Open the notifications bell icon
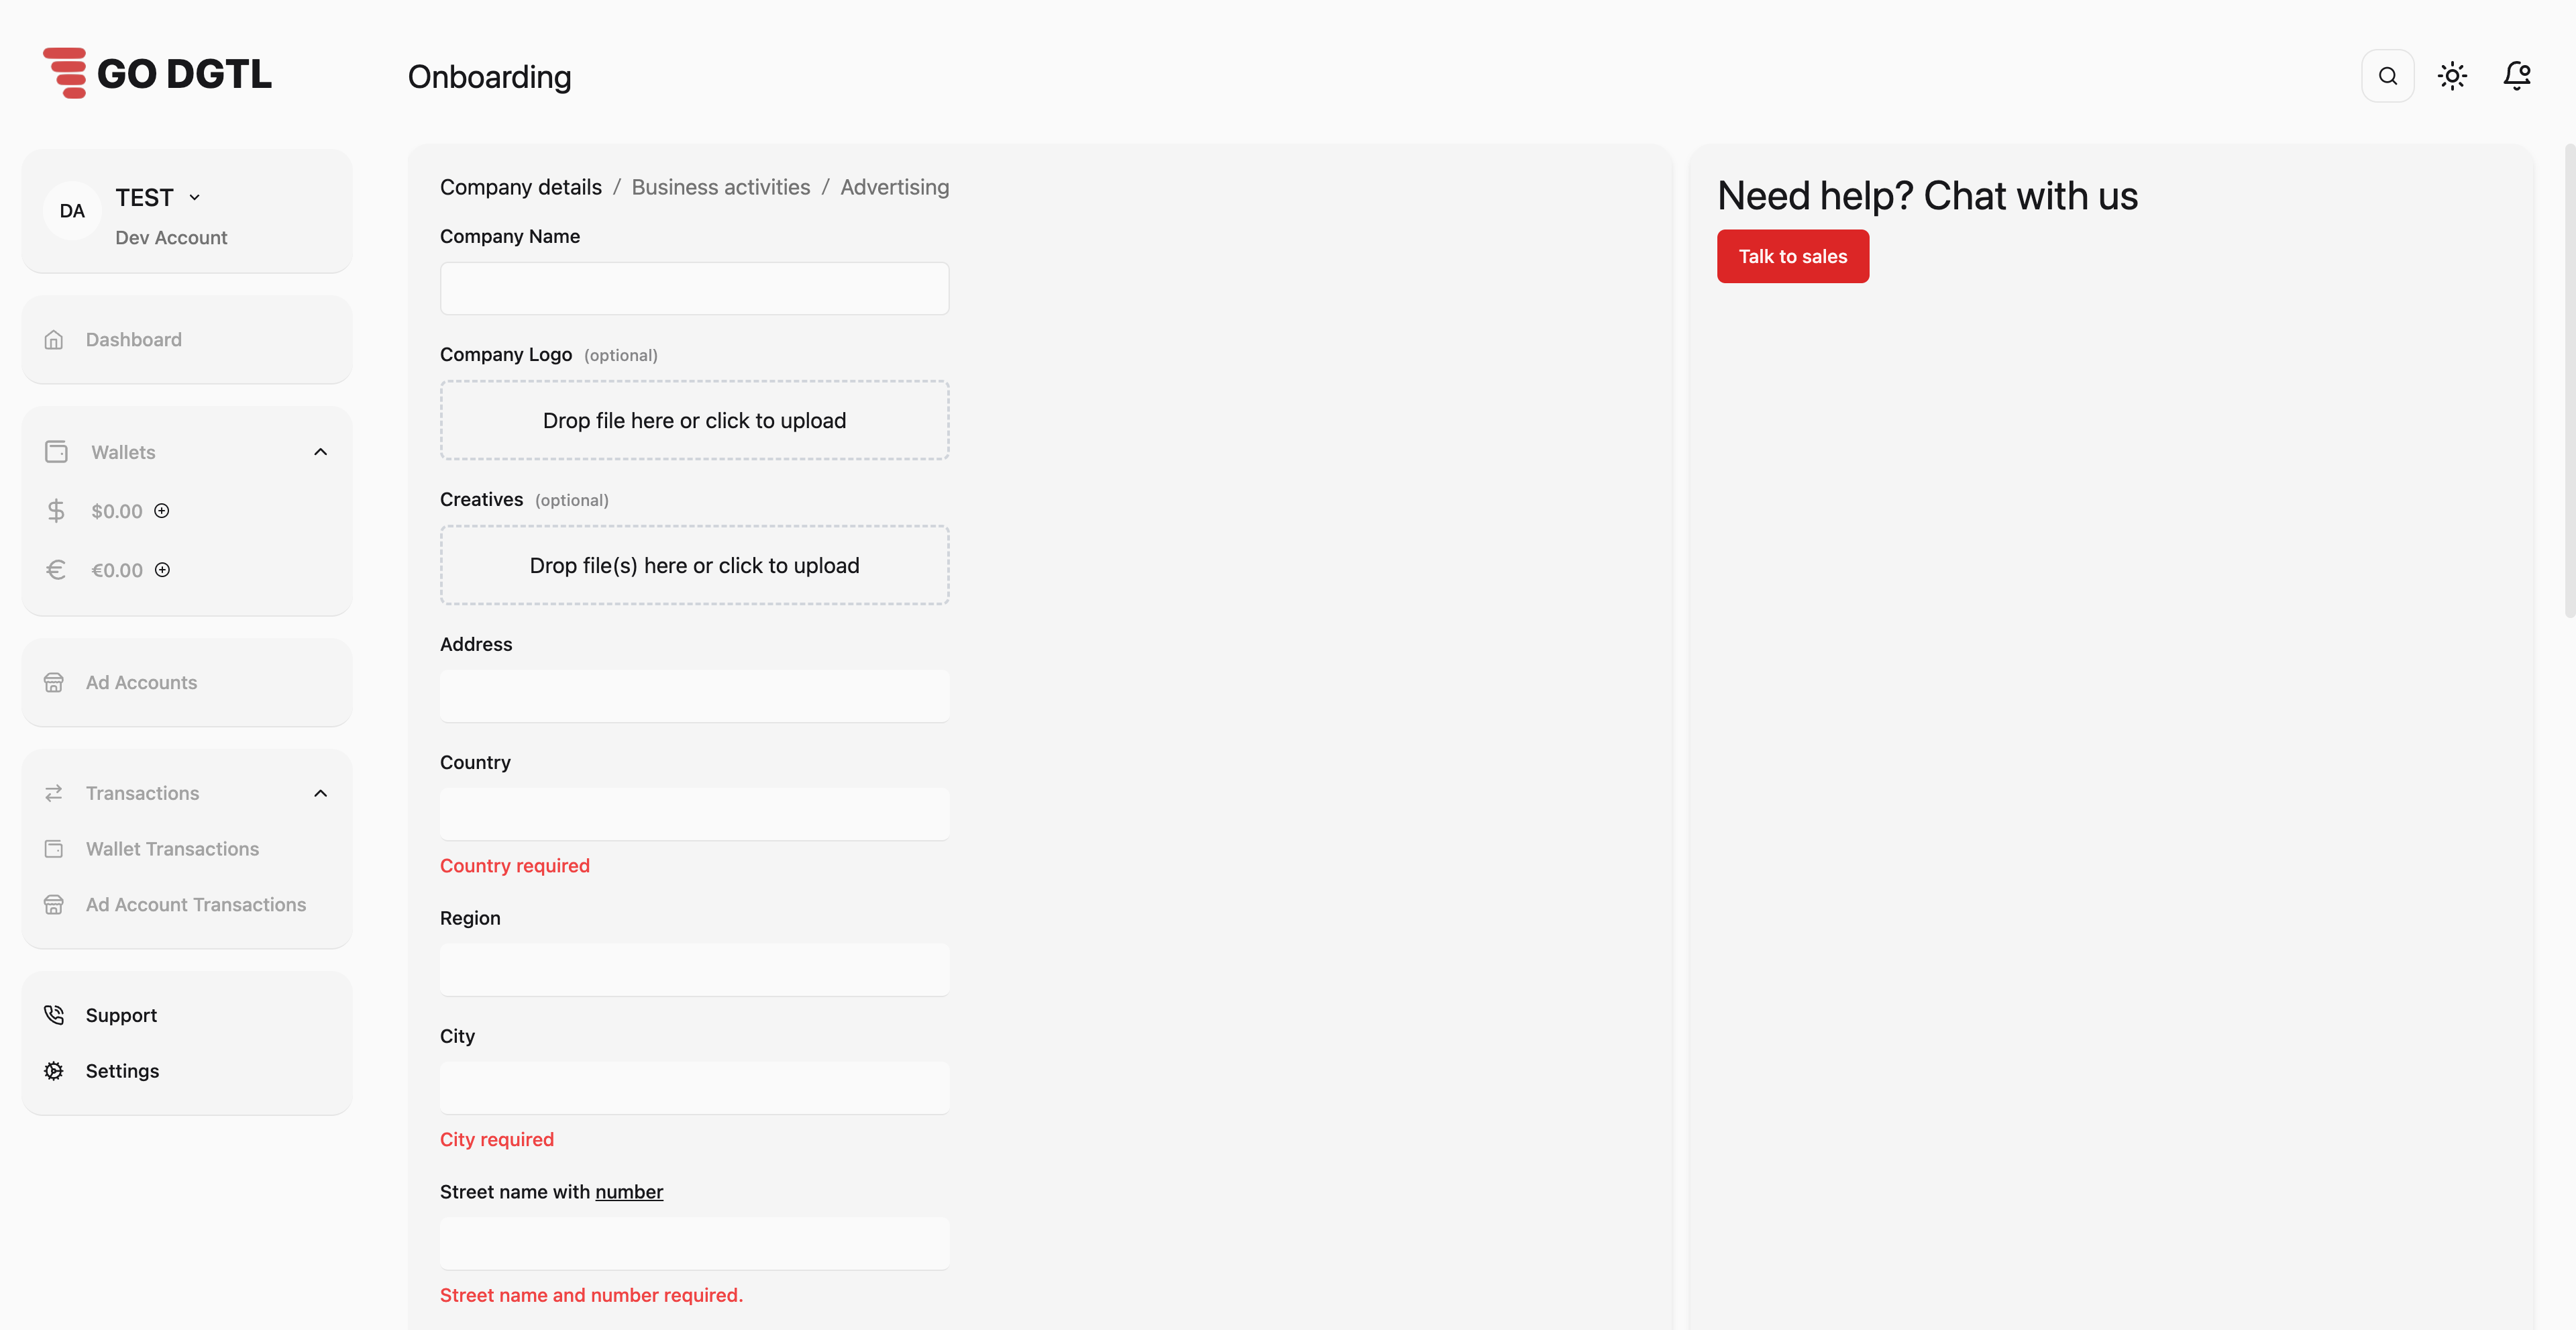2576x1330 pixels. tap(2516, 76)
